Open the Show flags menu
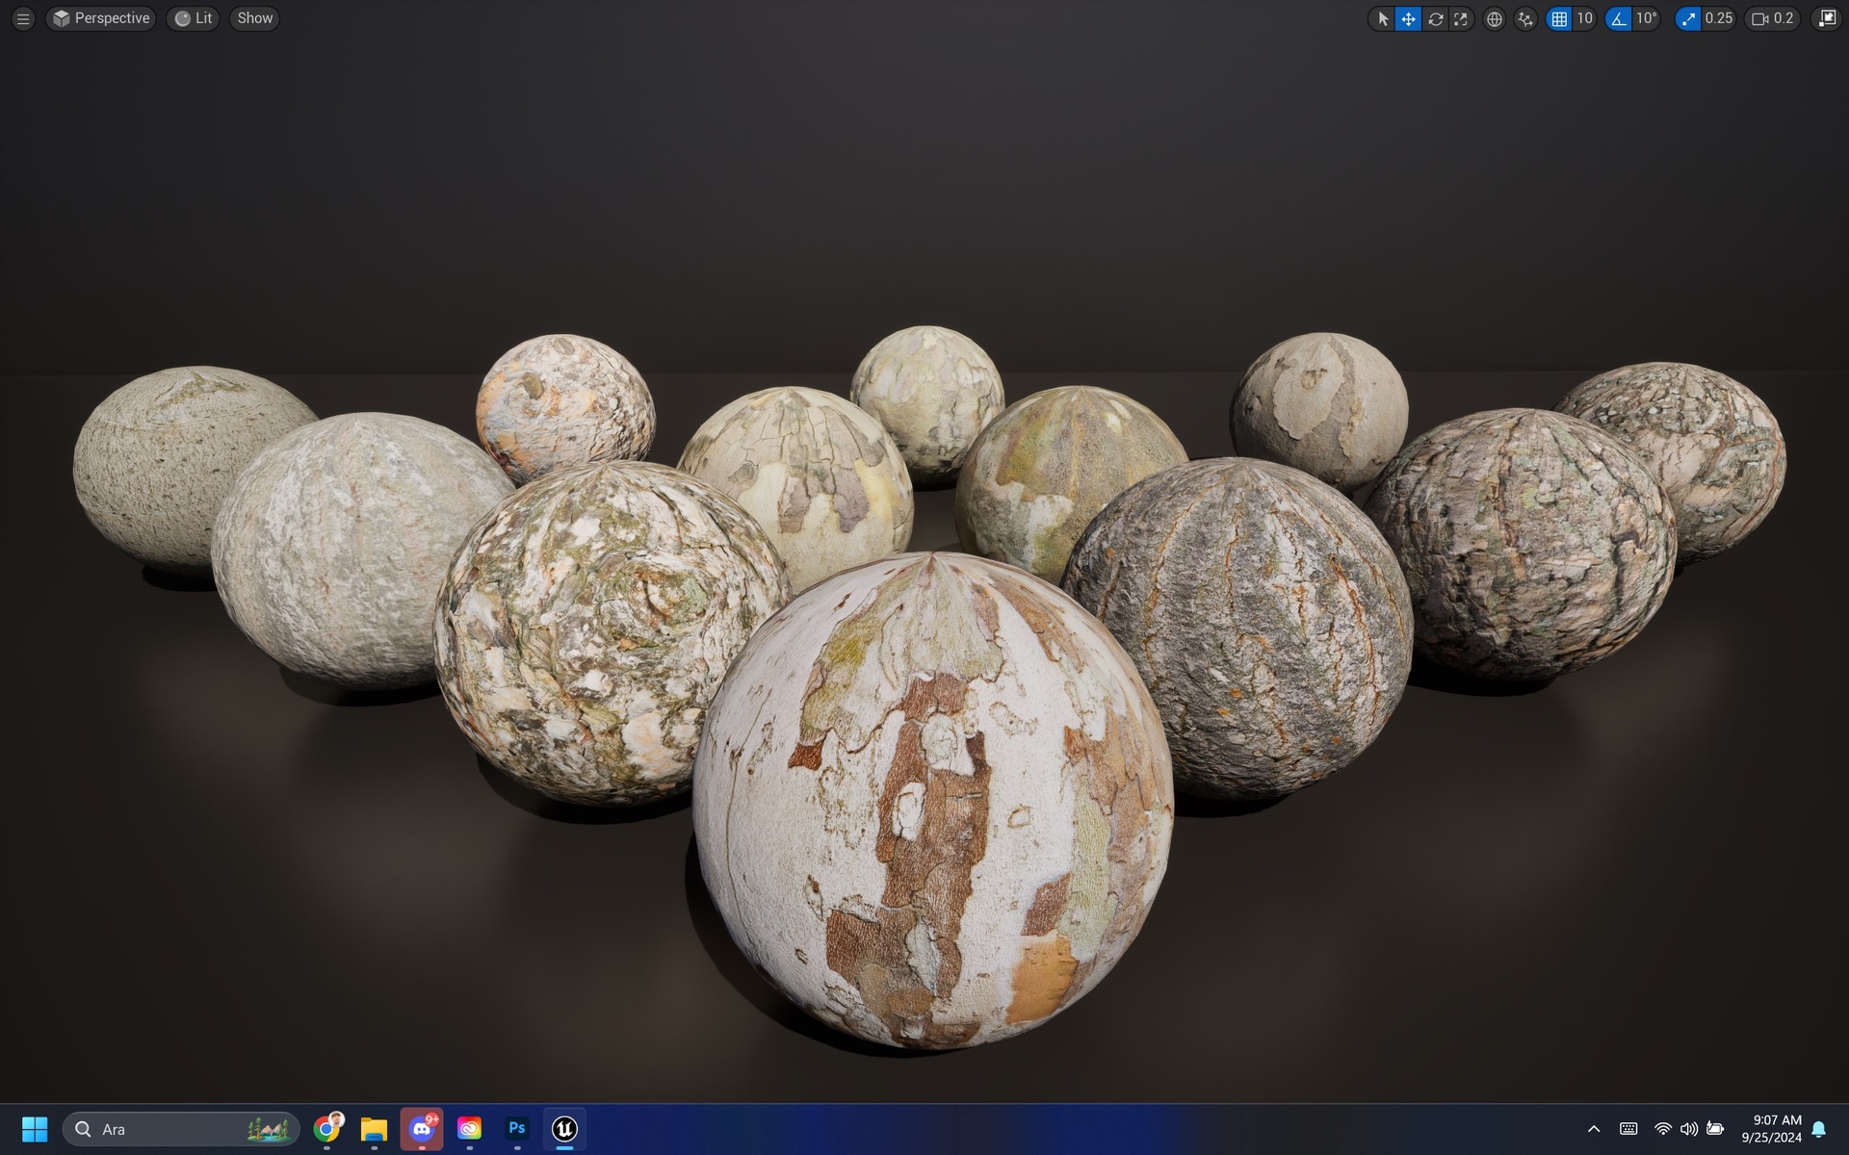 tap(255, 18)
